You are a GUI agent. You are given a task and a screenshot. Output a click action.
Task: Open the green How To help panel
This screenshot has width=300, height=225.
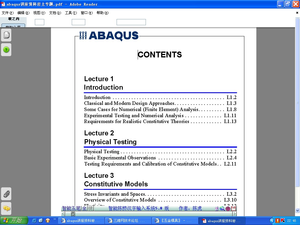point(6,50)
